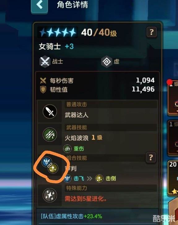Open help question mark beside level
Viewport: 178px width, 225px height.
(x=152, y=32)
